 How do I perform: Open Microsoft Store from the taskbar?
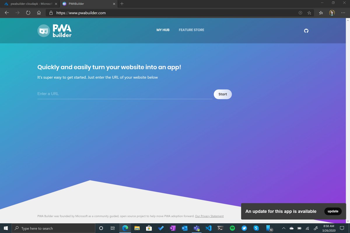click(x=149, y=228)
